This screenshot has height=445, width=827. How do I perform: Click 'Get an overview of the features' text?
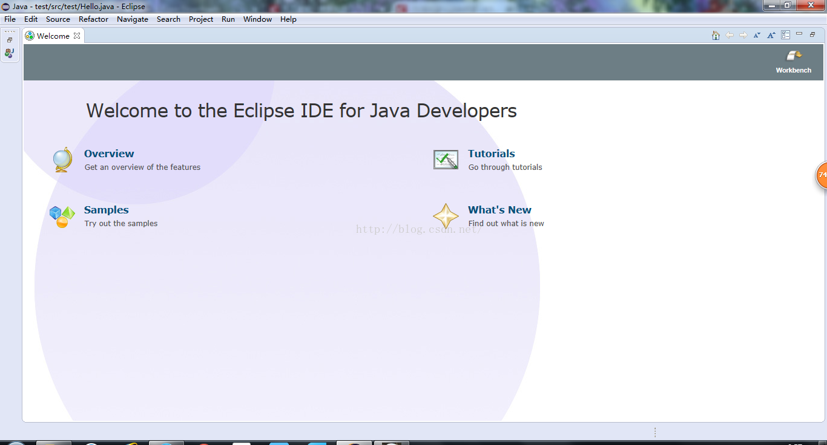click(x=142, y=167)
